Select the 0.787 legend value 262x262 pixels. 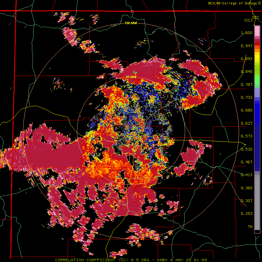pos(247,84)
